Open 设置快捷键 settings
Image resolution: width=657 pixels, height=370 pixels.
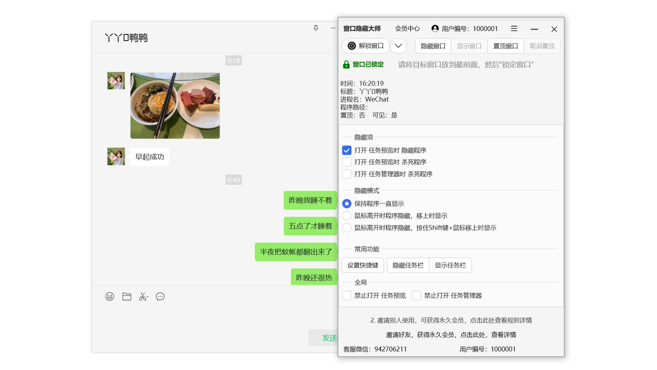(362, 265)
